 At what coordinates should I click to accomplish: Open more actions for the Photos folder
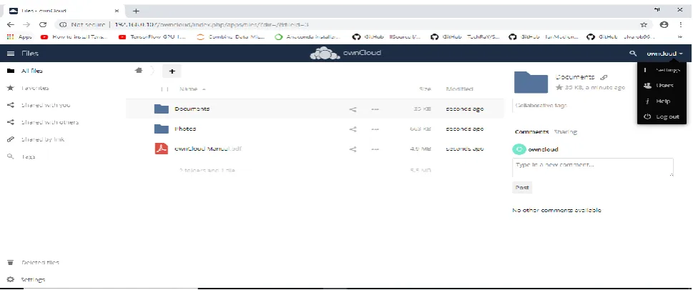(x=375, y=129)
